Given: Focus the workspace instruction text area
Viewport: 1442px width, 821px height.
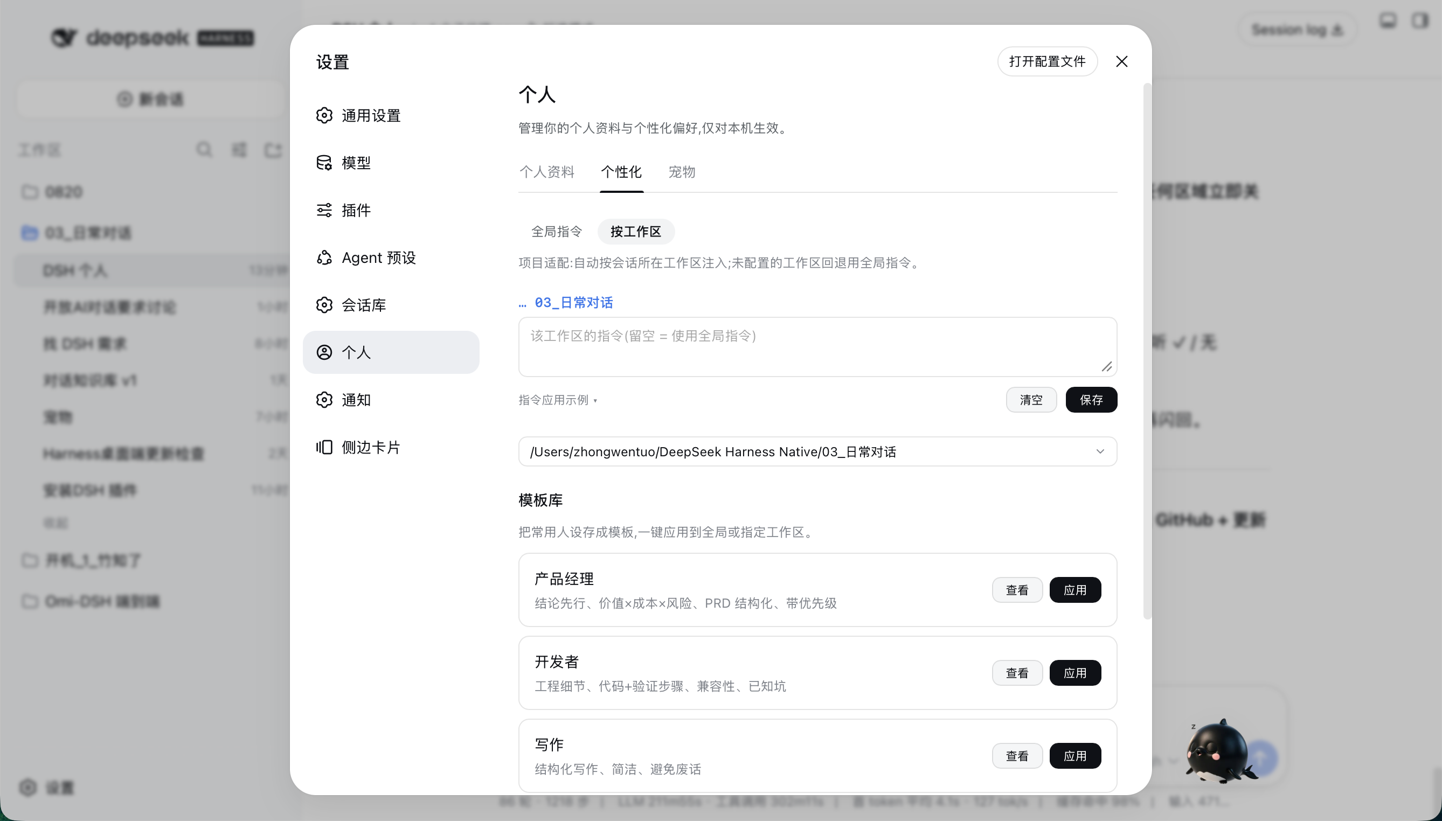Looking at the screenshot, I should pos(817,347).
